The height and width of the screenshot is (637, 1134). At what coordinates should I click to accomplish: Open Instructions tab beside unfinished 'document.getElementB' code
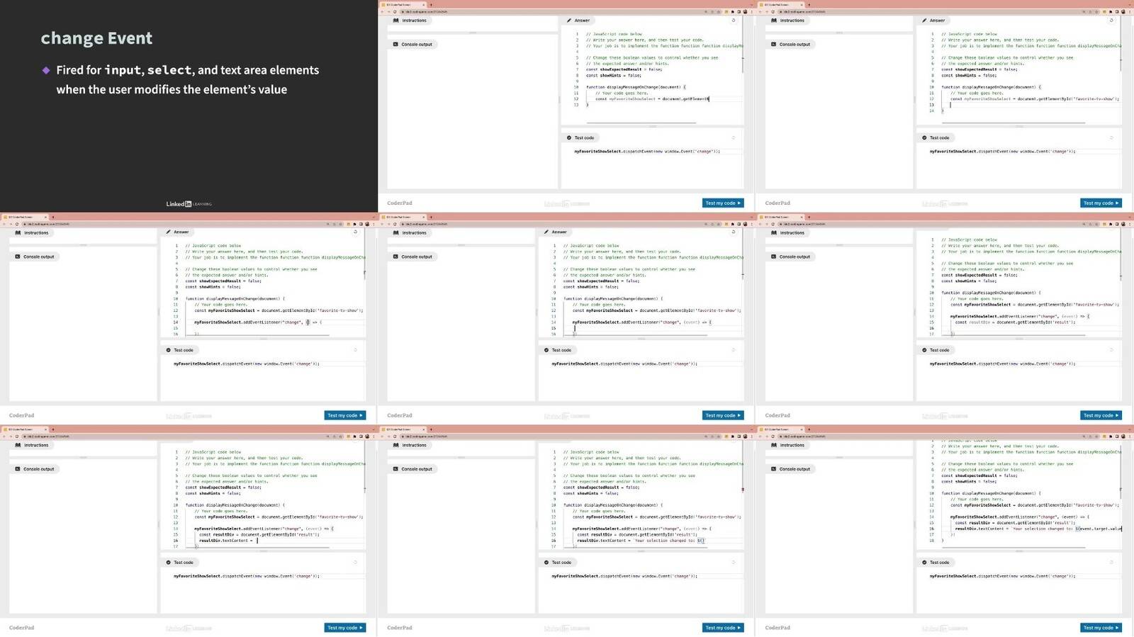(410, 21)
